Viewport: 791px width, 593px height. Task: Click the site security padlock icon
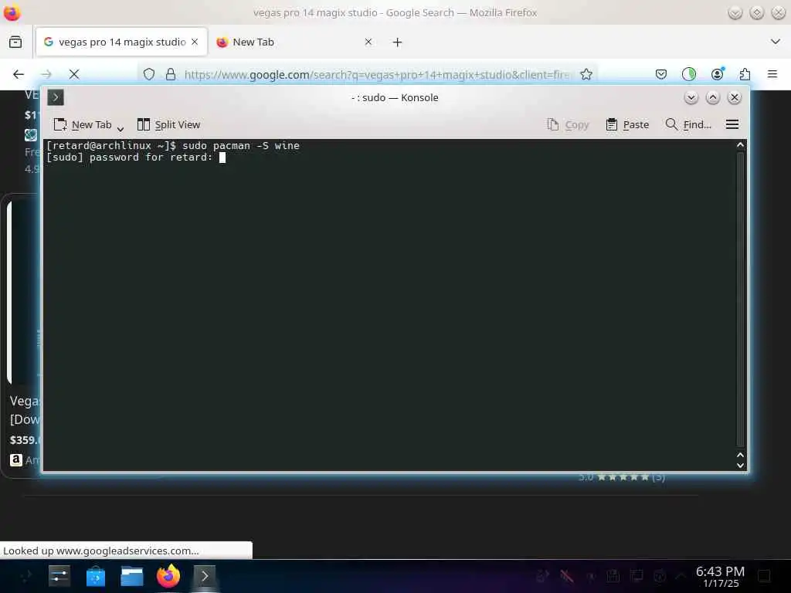(171, 75)
